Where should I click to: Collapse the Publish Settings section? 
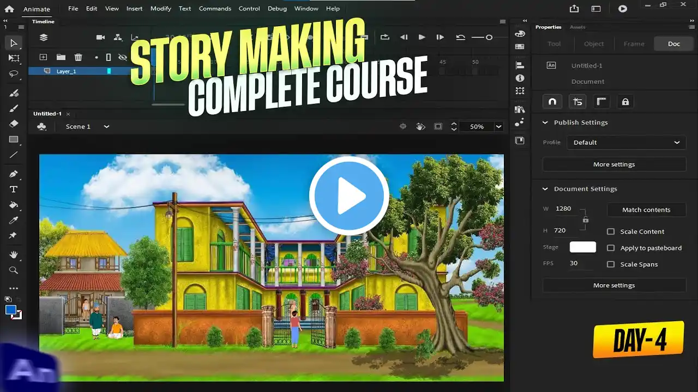[545, 122]
